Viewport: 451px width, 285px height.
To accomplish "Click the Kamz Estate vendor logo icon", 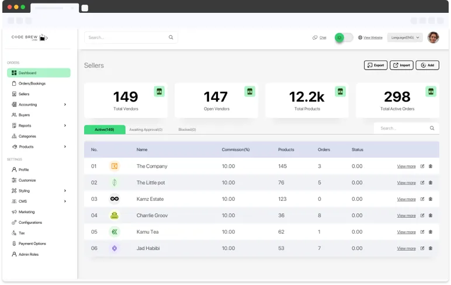I will click(115, 199).
